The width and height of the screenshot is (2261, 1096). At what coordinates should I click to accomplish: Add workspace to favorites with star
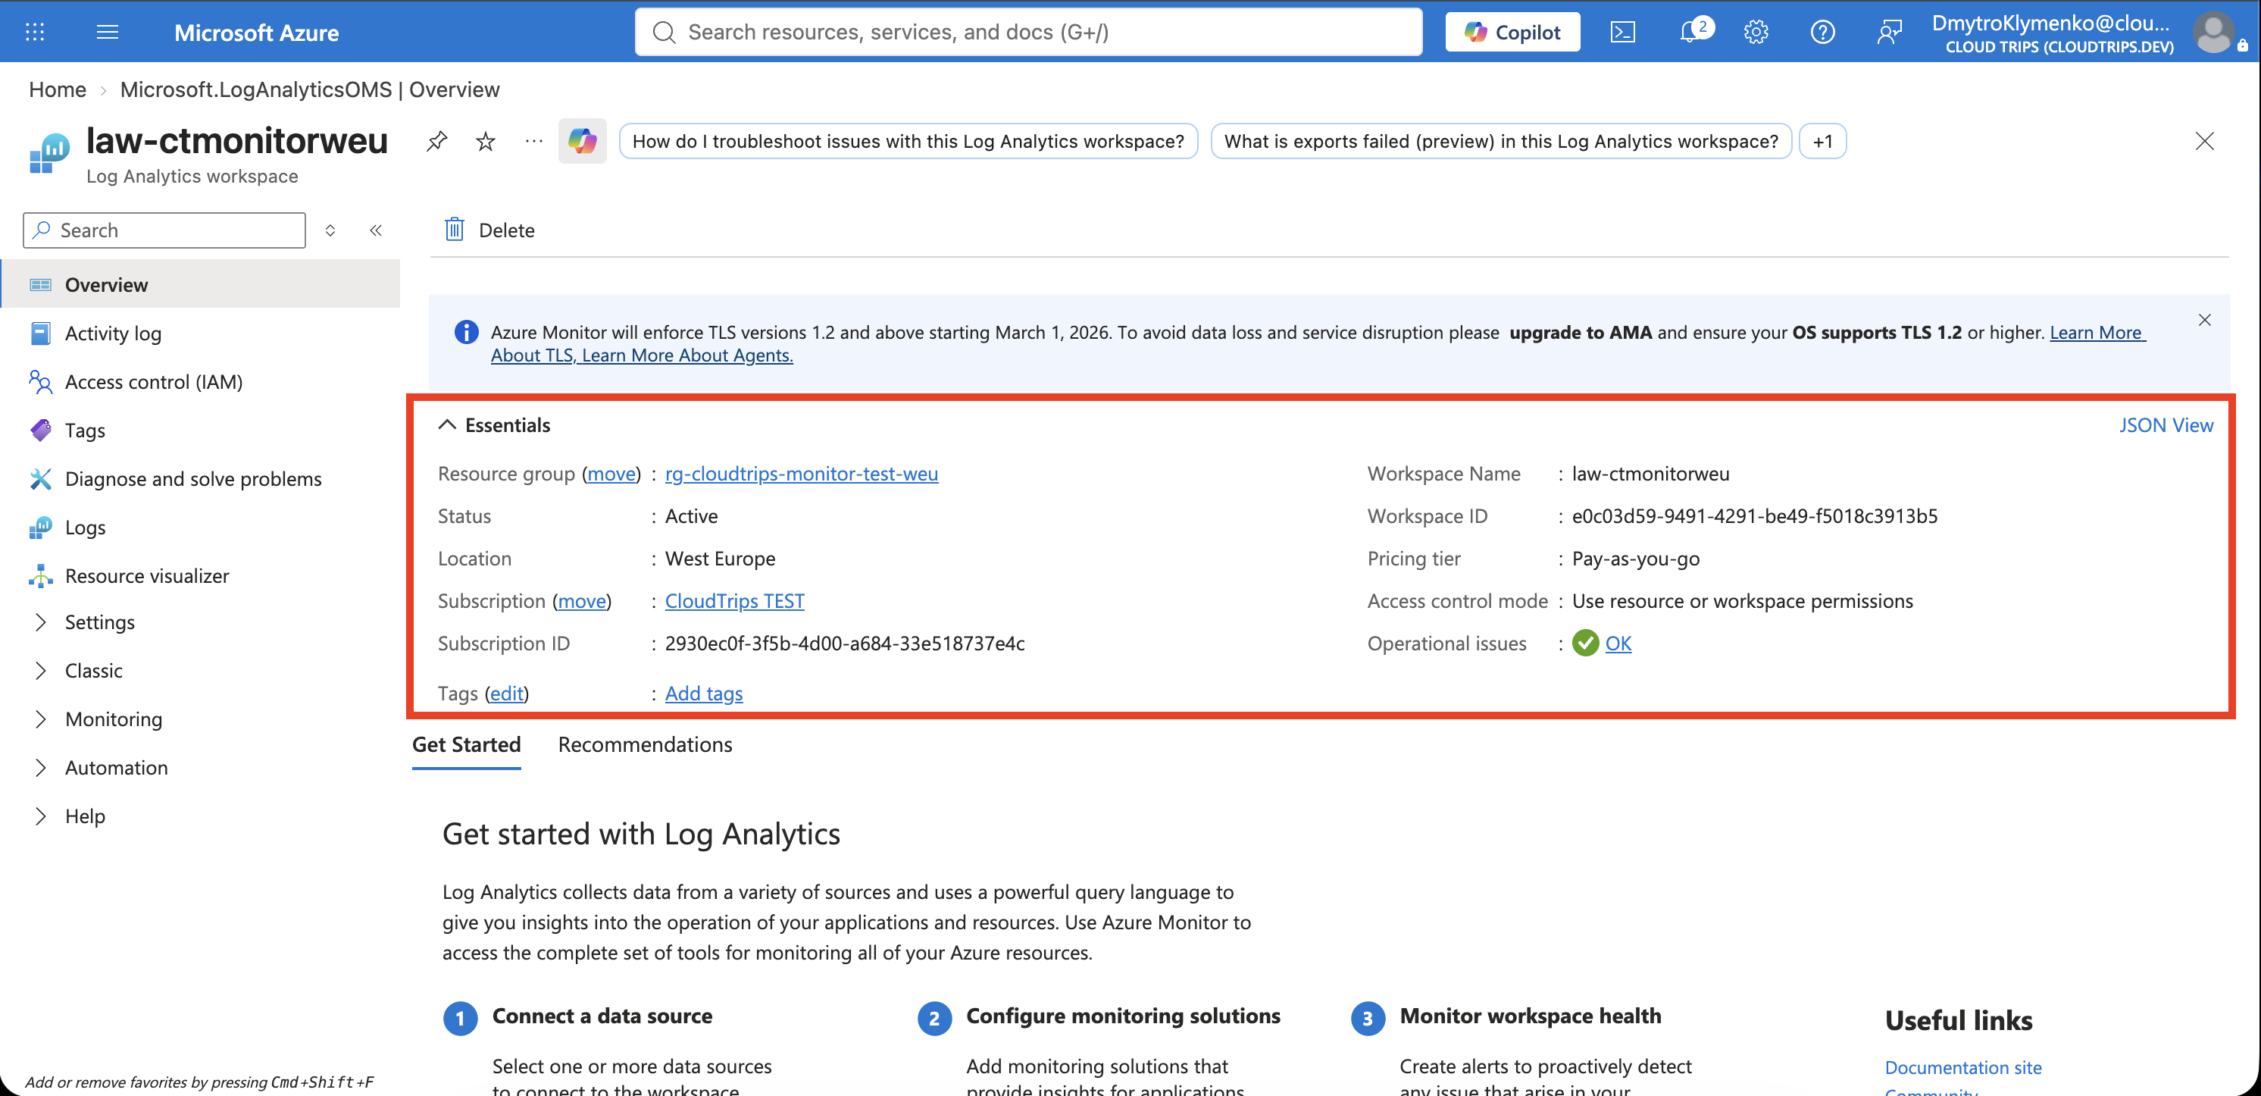click(x=486, y=140)
